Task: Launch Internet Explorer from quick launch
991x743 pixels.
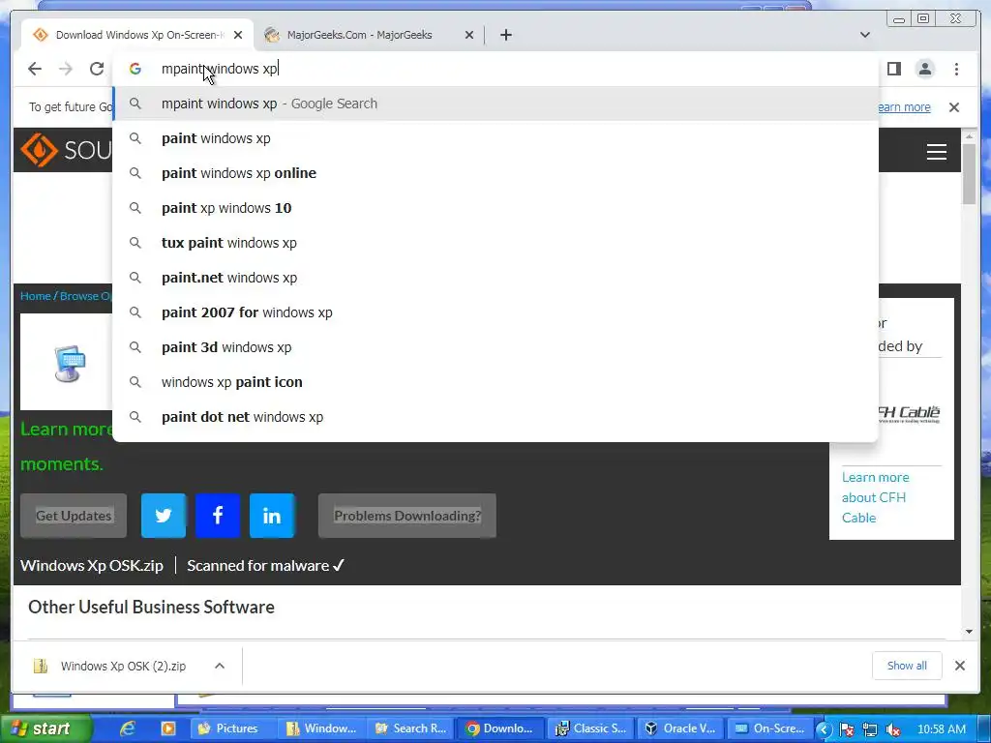Action: pyautogui.click(x=128, y=728)
